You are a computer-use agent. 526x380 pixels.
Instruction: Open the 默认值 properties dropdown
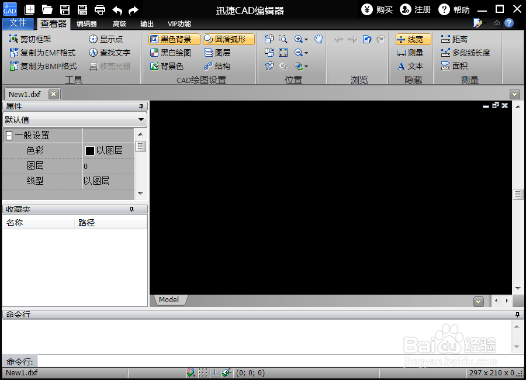(x=141, y=119)
